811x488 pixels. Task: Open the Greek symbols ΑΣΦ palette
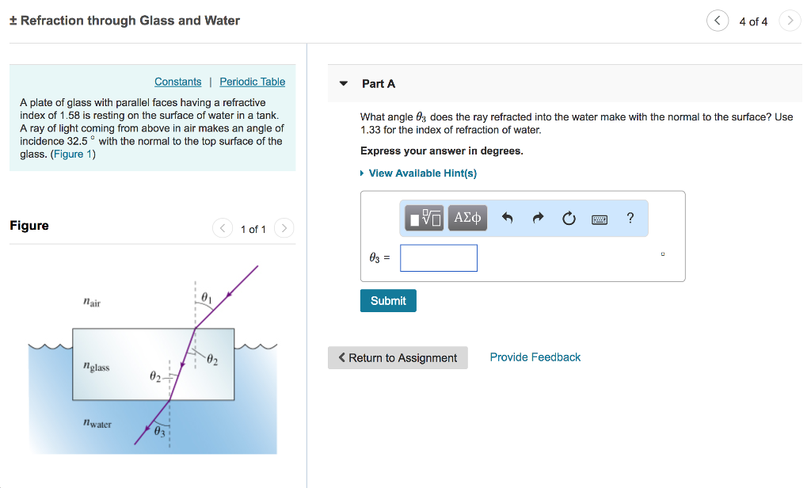tap(466, 218)
